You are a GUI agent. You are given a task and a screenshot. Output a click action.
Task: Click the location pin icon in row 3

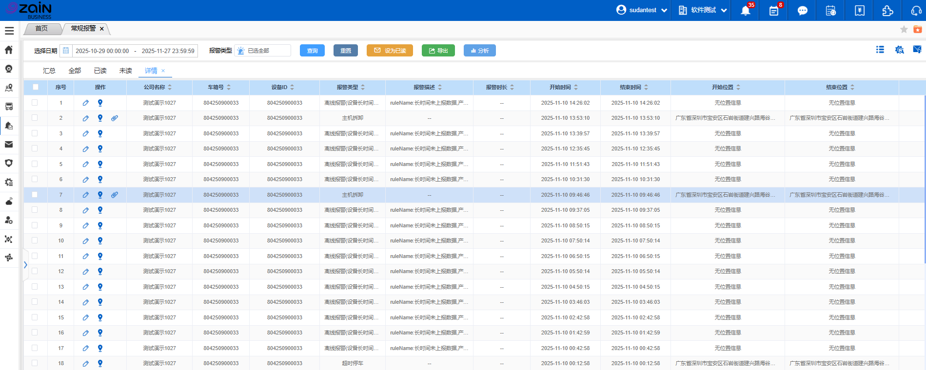(x=100, y=133)
